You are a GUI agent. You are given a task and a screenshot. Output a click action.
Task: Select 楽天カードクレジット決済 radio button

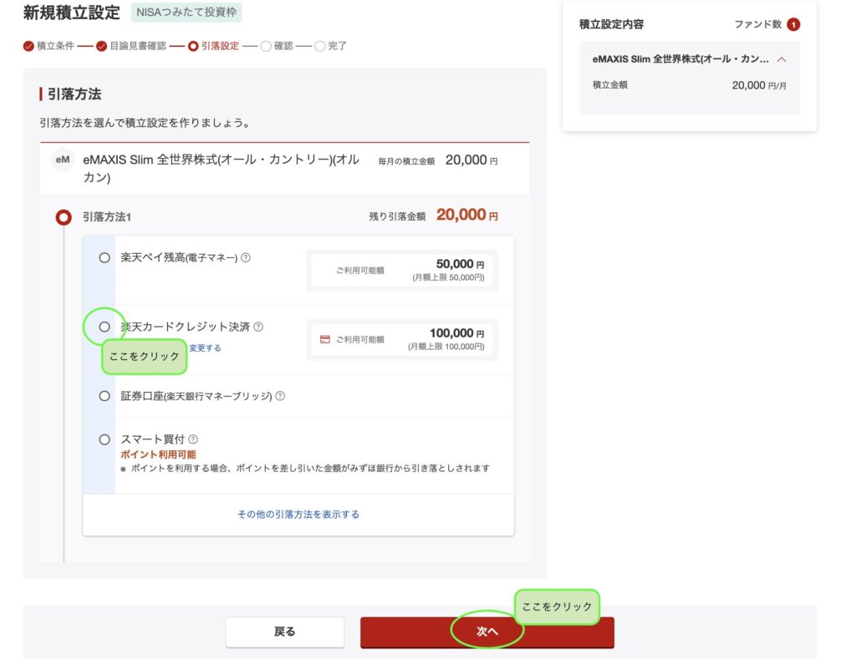coord(104,327)
